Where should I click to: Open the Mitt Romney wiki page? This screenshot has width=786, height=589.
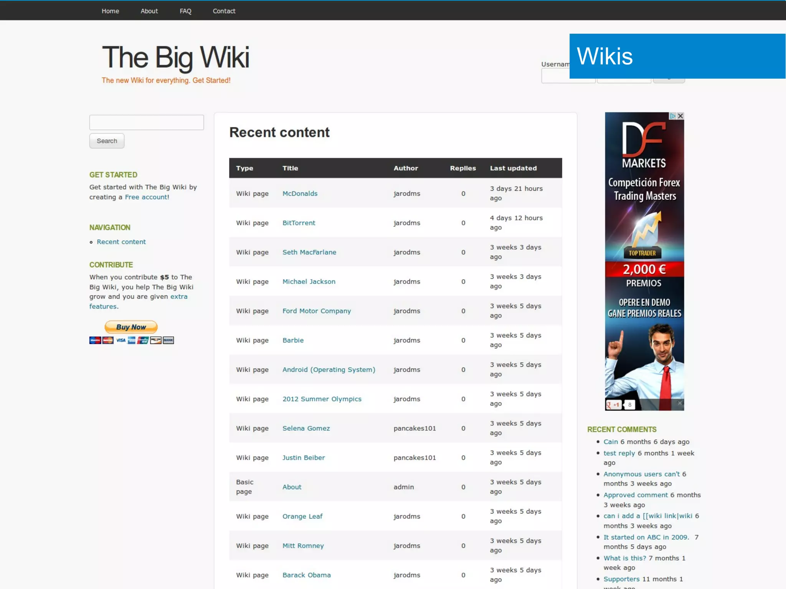[303, 546]
